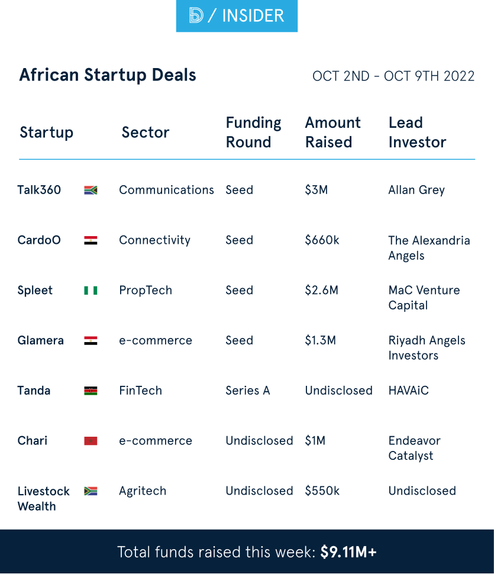Click the African Startup Deals title
This screenshot has height=574, width=494.
(x=108, y=75)
